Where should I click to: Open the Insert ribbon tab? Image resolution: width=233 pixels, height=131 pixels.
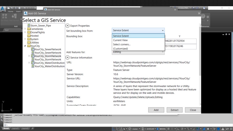click(18, 11)
